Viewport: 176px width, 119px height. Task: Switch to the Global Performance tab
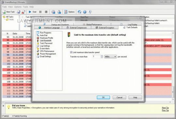92,24
